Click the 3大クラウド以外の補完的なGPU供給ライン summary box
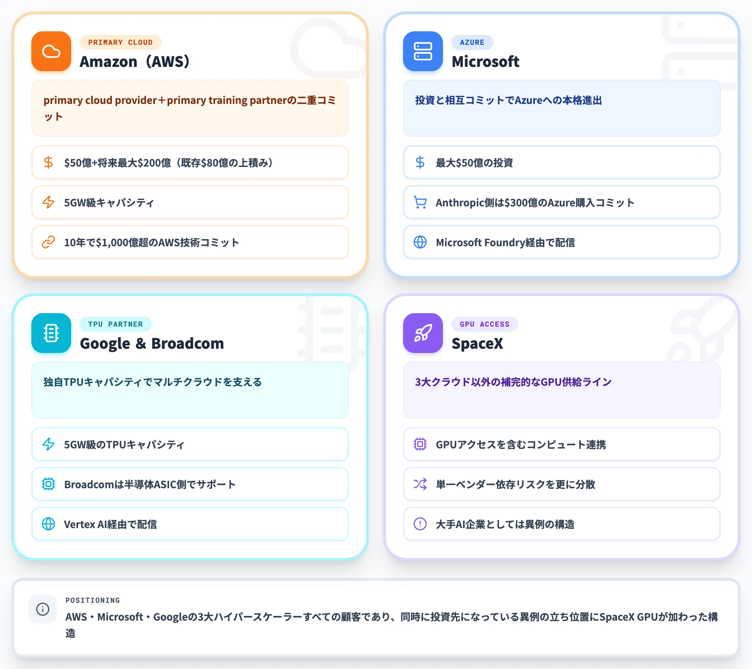752x669 pixels. coord(562,390)
